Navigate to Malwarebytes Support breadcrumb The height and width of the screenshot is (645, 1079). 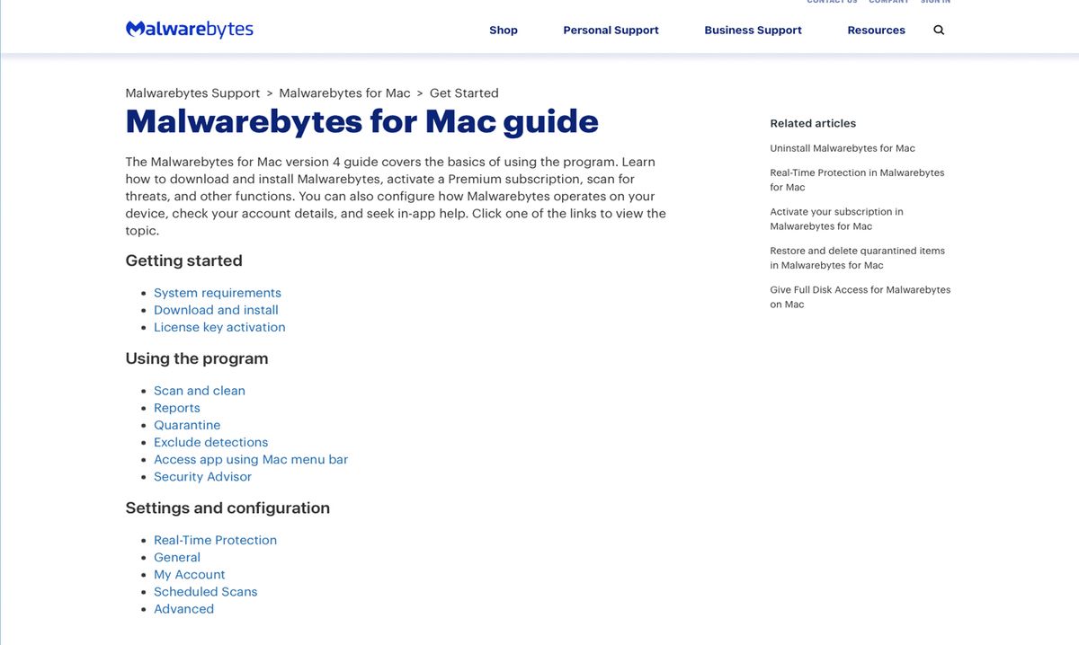click(192, 93)
